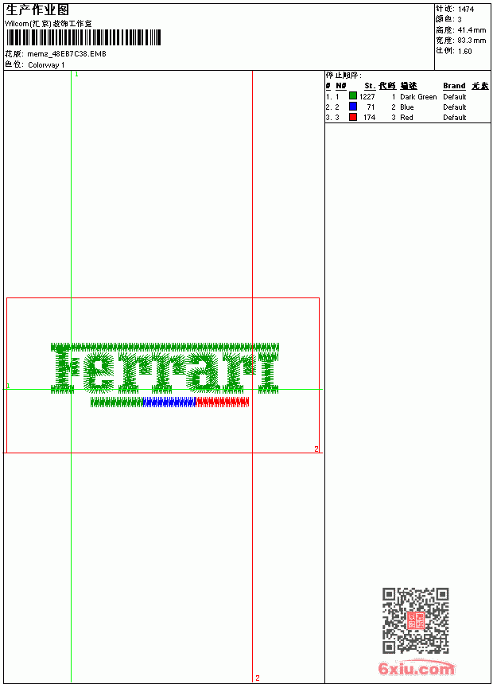The width and height of the screenshot is (493, 684).
Task: Click the 描述 column header
Action: point(409,86)
